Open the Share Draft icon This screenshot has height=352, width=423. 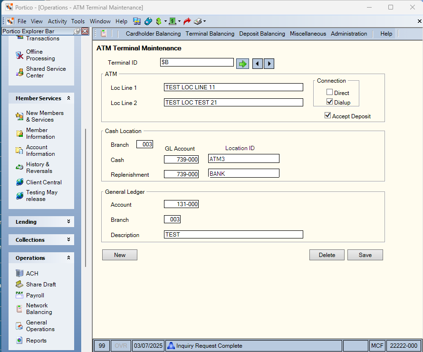pos(19,284)
